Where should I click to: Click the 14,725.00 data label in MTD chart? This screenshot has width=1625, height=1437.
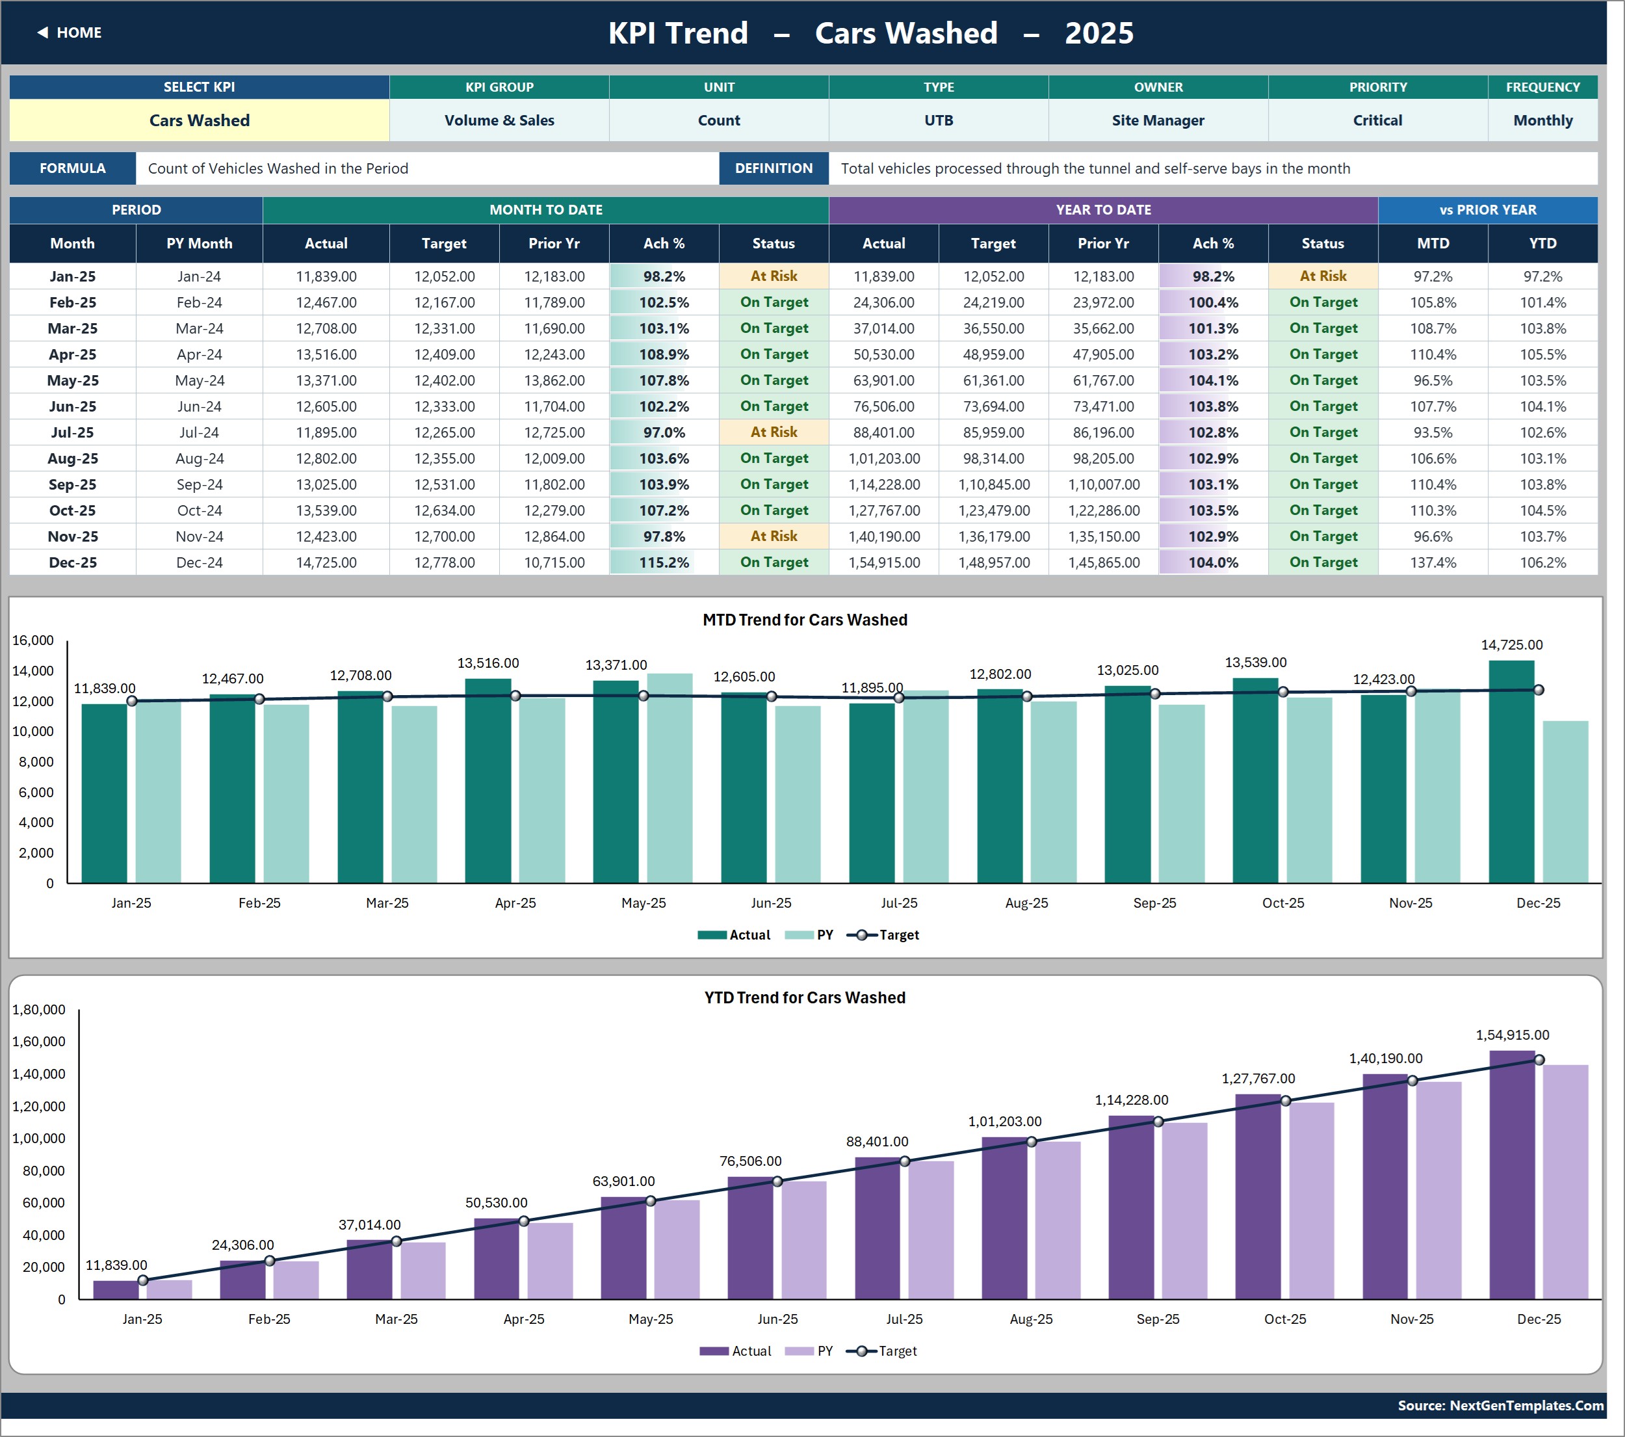coord(1511,645)
